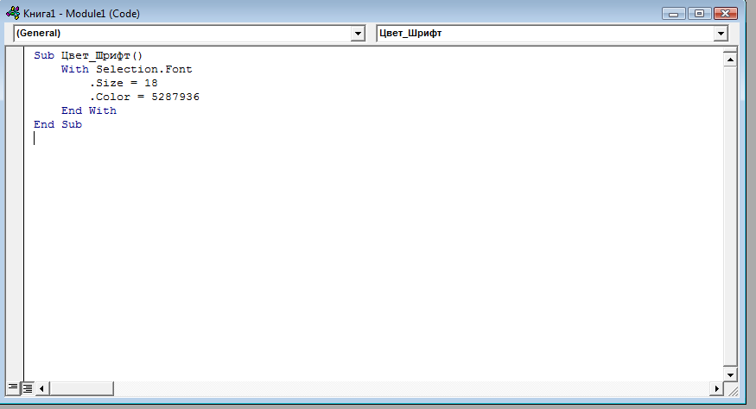This screenshot has height=409, width=756.
Task: Click the line 'Sub Цвет_Шрифт()'
Action: point(88,55)
